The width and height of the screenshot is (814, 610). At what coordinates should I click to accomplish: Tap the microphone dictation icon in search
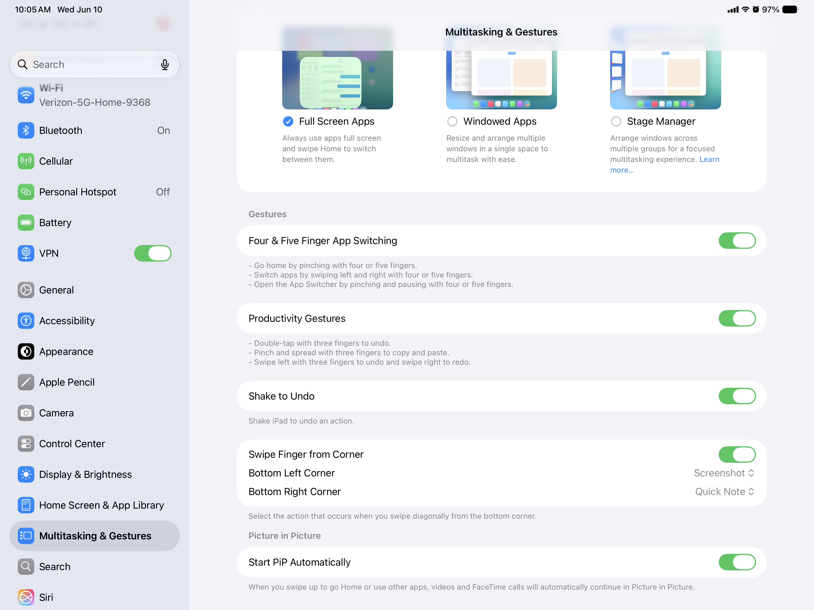pyautogui.click(x=165, y=65)
